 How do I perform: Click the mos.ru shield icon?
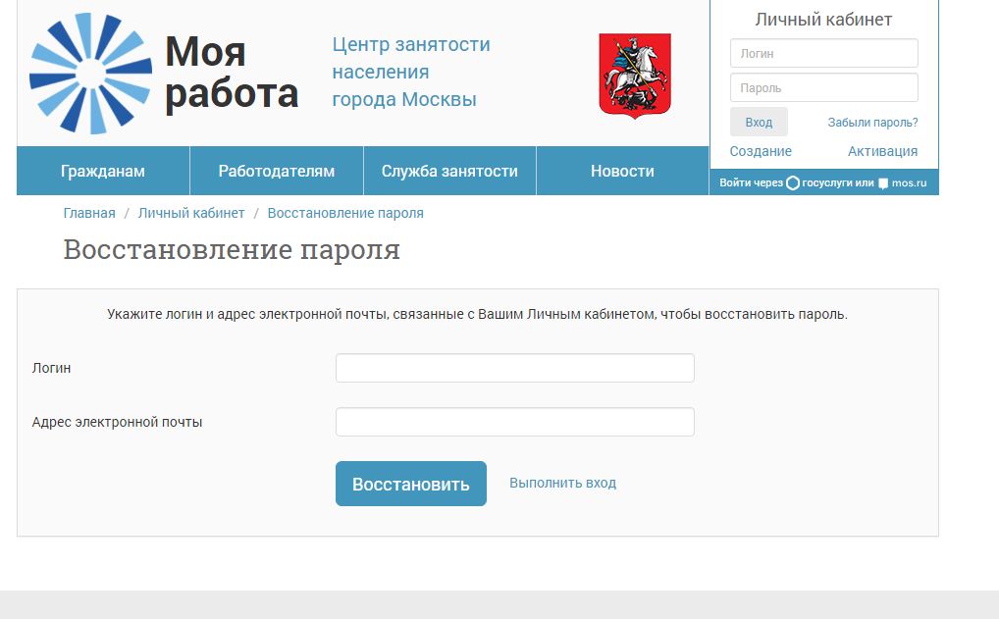[883, 183]
